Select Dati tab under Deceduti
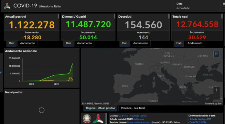 pyautogui.click(x=125, y=43)
